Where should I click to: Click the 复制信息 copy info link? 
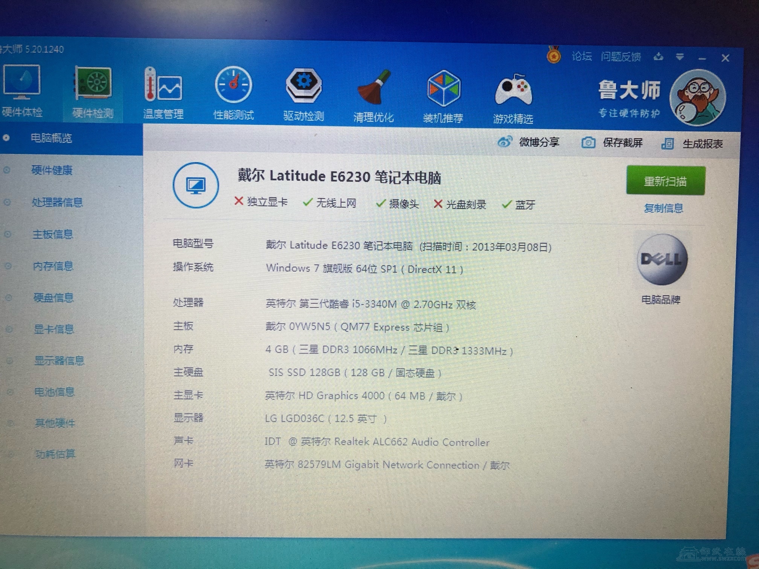click(x=663, y=208)
